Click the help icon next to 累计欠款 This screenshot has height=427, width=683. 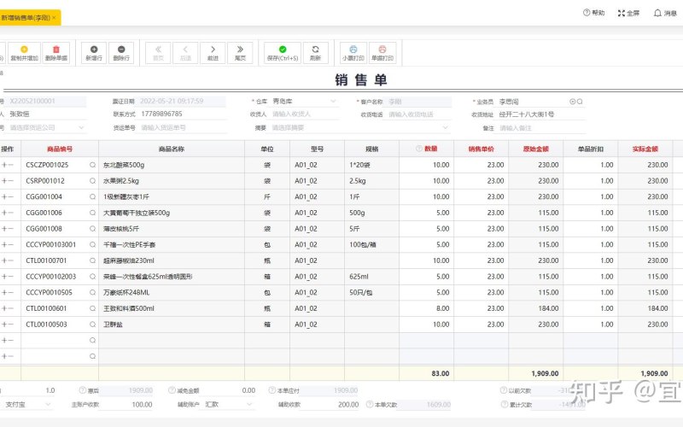pos(505,405)
